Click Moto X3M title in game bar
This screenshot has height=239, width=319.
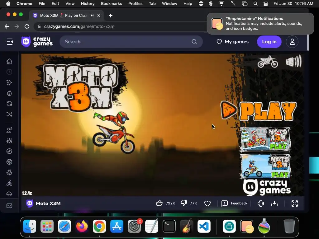pyautogui.click(x=48, y=204)
